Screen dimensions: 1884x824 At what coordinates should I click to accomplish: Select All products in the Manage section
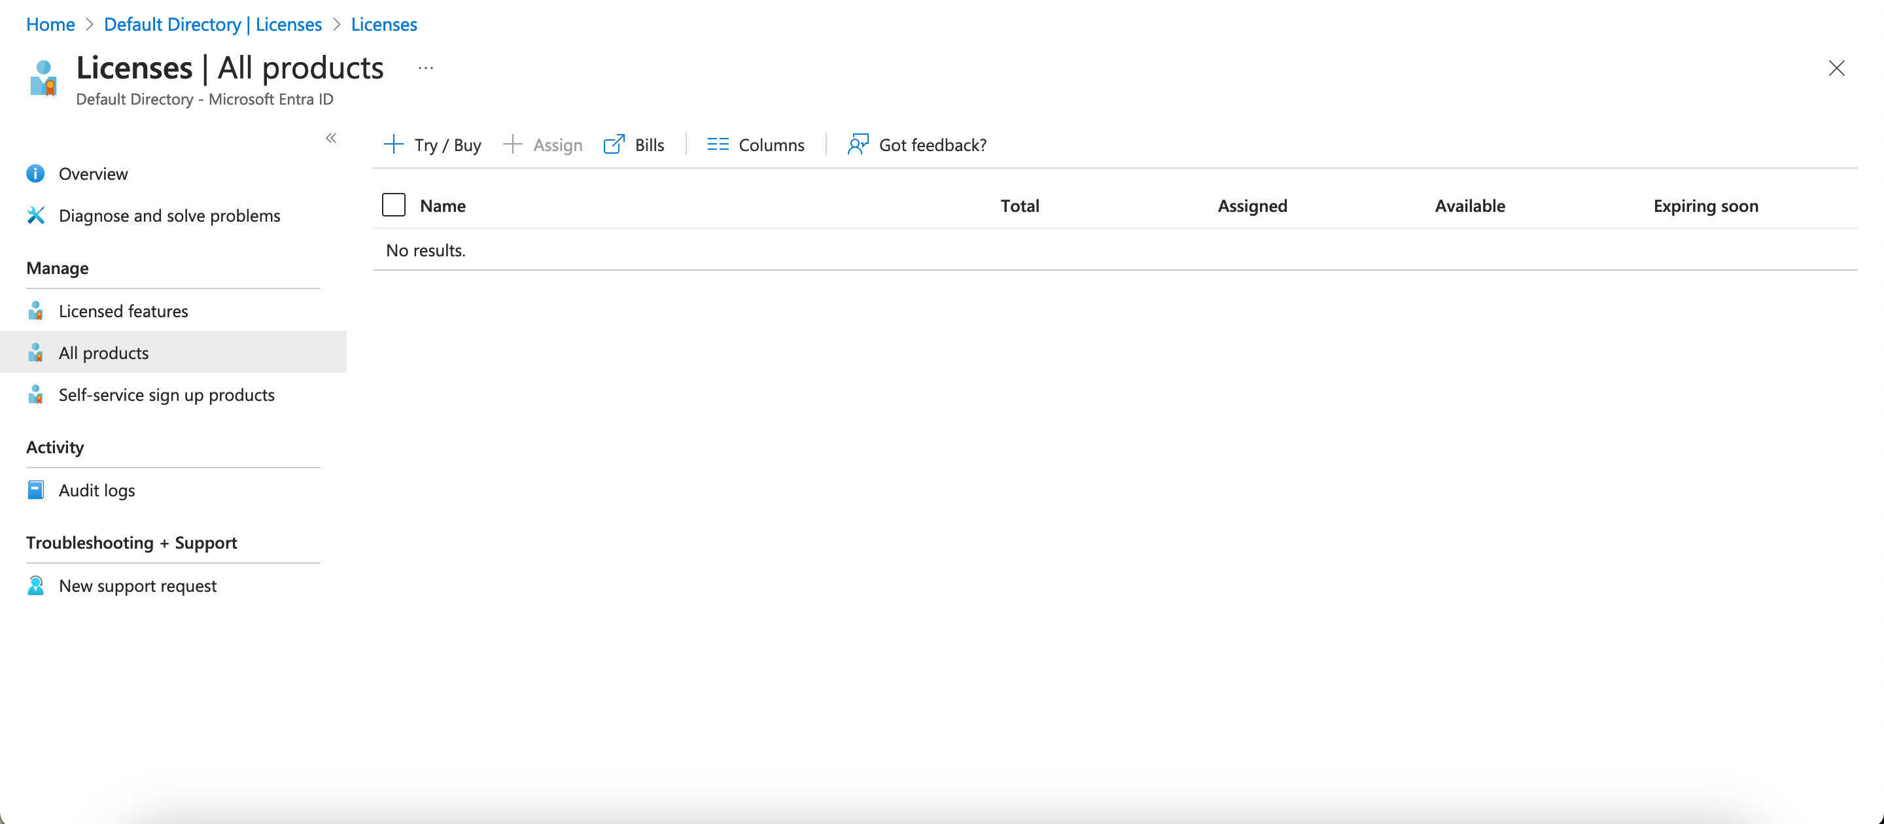pyautogui.click(x=104, y=352)
